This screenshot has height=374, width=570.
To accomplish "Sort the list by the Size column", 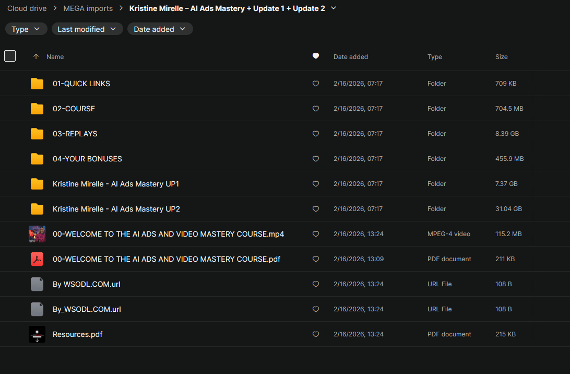I will click(501, 56).
